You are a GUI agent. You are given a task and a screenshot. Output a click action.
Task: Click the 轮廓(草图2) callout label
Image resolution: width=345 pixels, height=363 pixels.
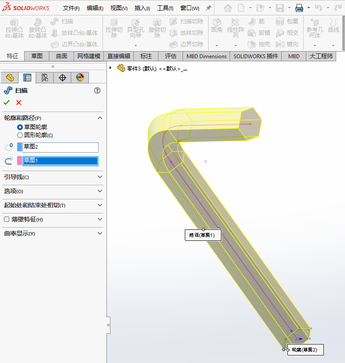(305, 350)
